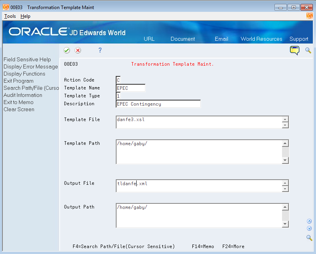316x254 pixels.
Task: Click the Template Name field with EPEC
Action: 131,88
